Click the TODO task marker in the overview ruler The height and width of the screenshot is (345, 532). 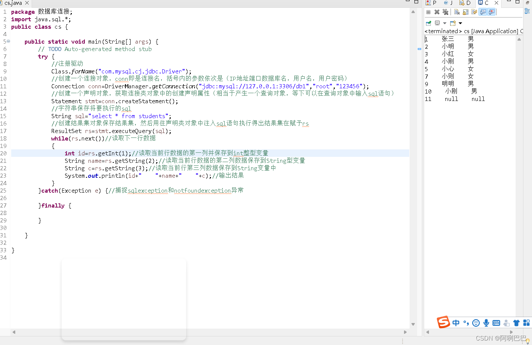[x=419, y=49]
